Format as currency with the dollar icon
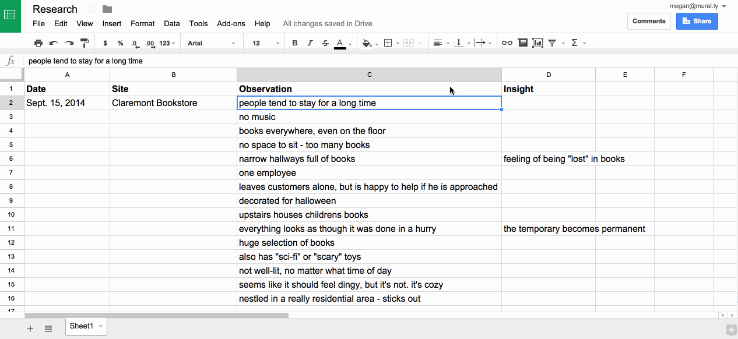Screen dimensions: 738x339 [x=105, y=43]
